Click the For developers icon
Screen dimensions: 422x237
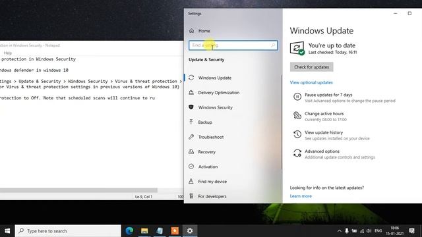pyautogui.click(x=191, y=196)
